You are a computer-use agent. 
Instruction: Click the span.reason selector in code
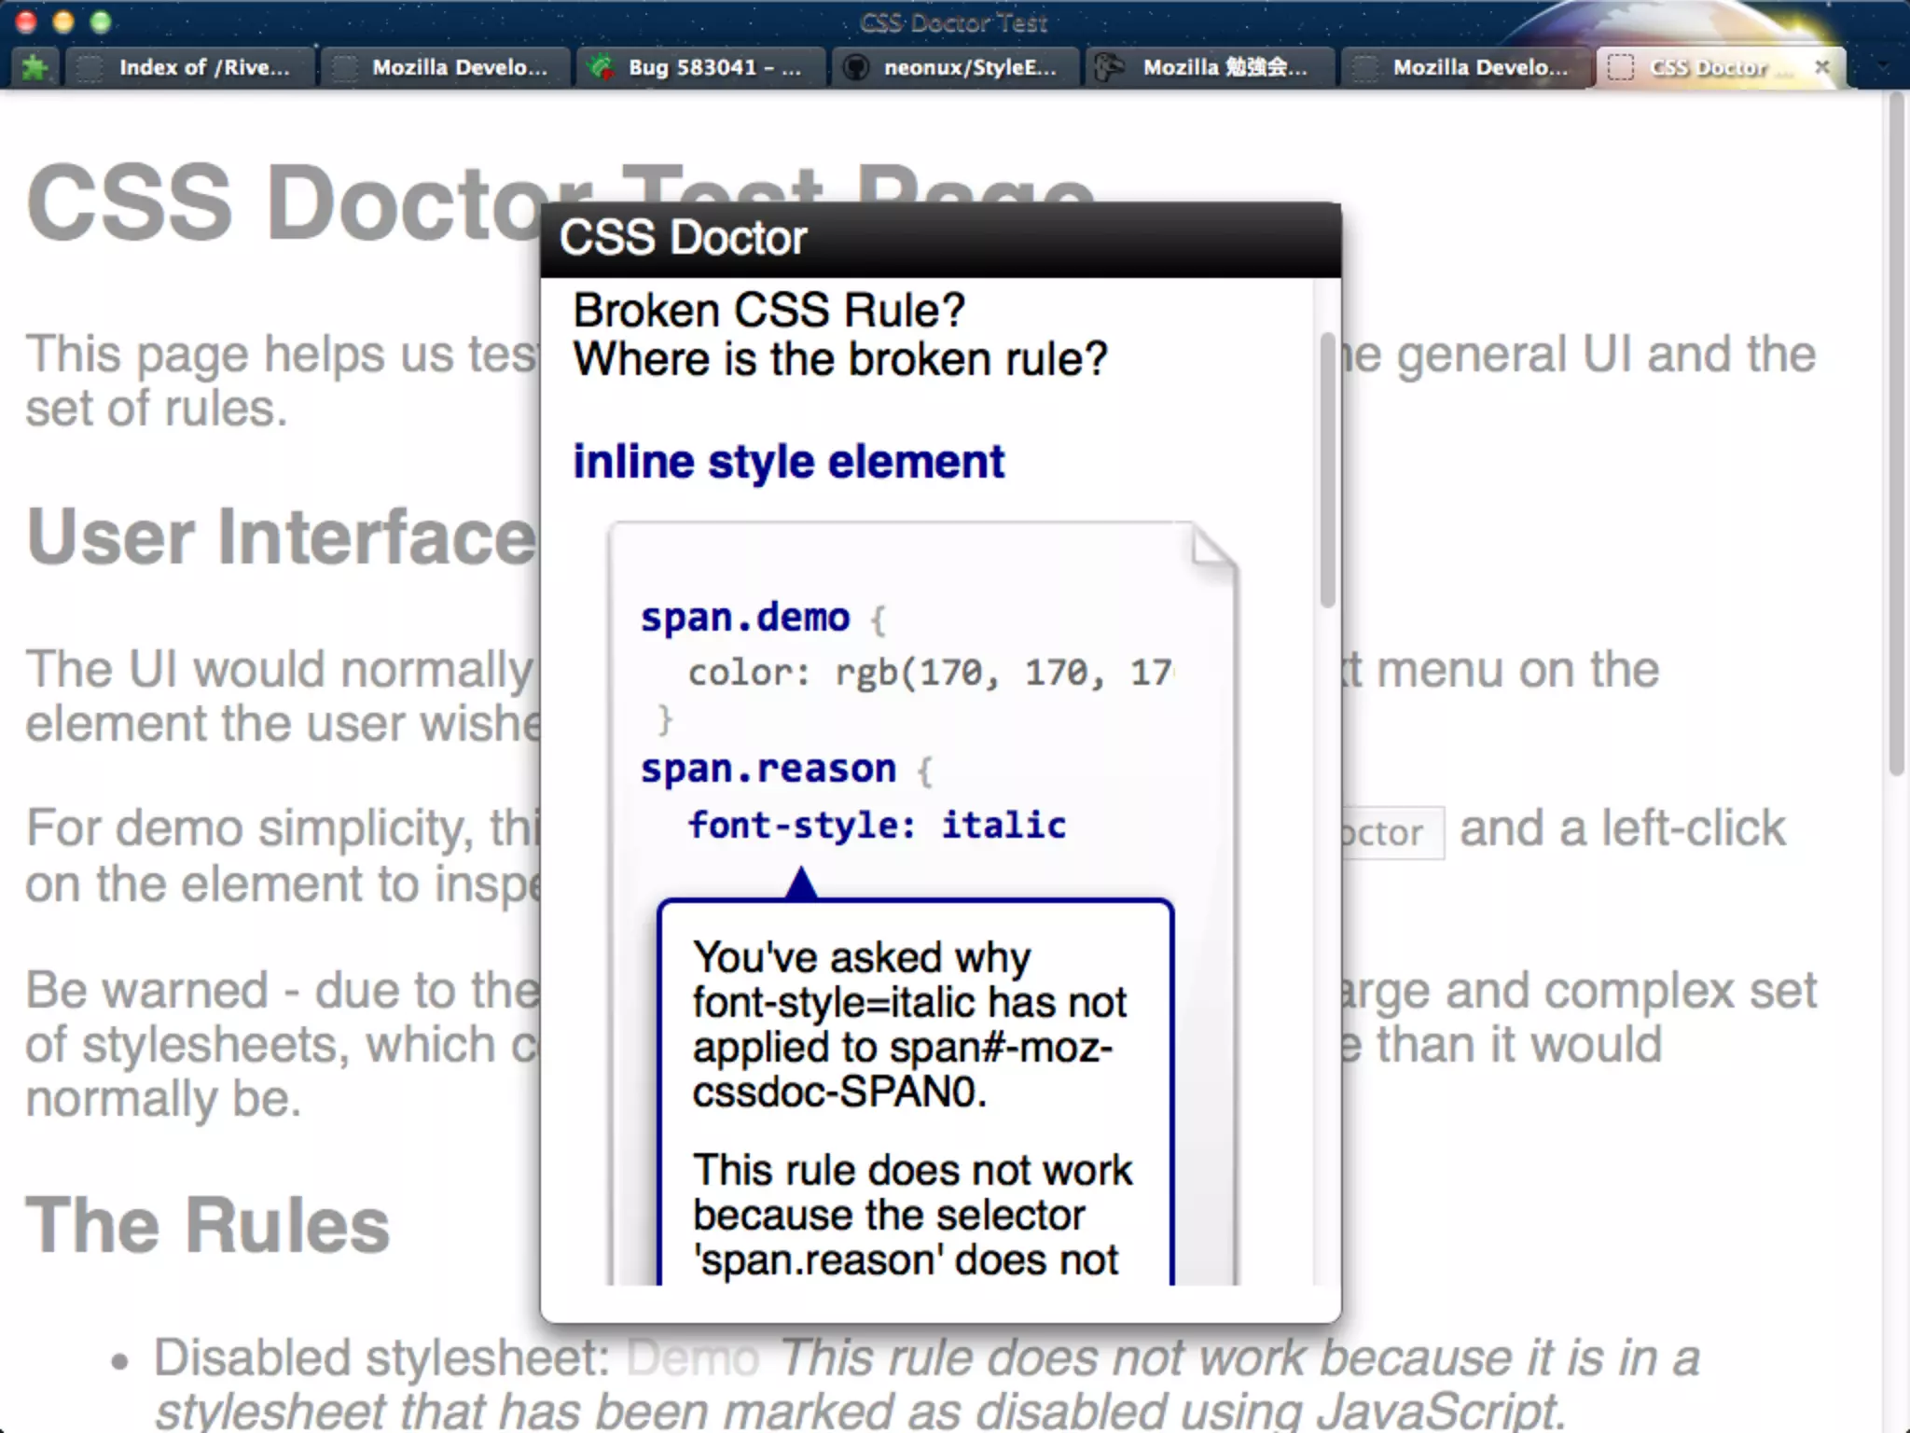[768, 770]
